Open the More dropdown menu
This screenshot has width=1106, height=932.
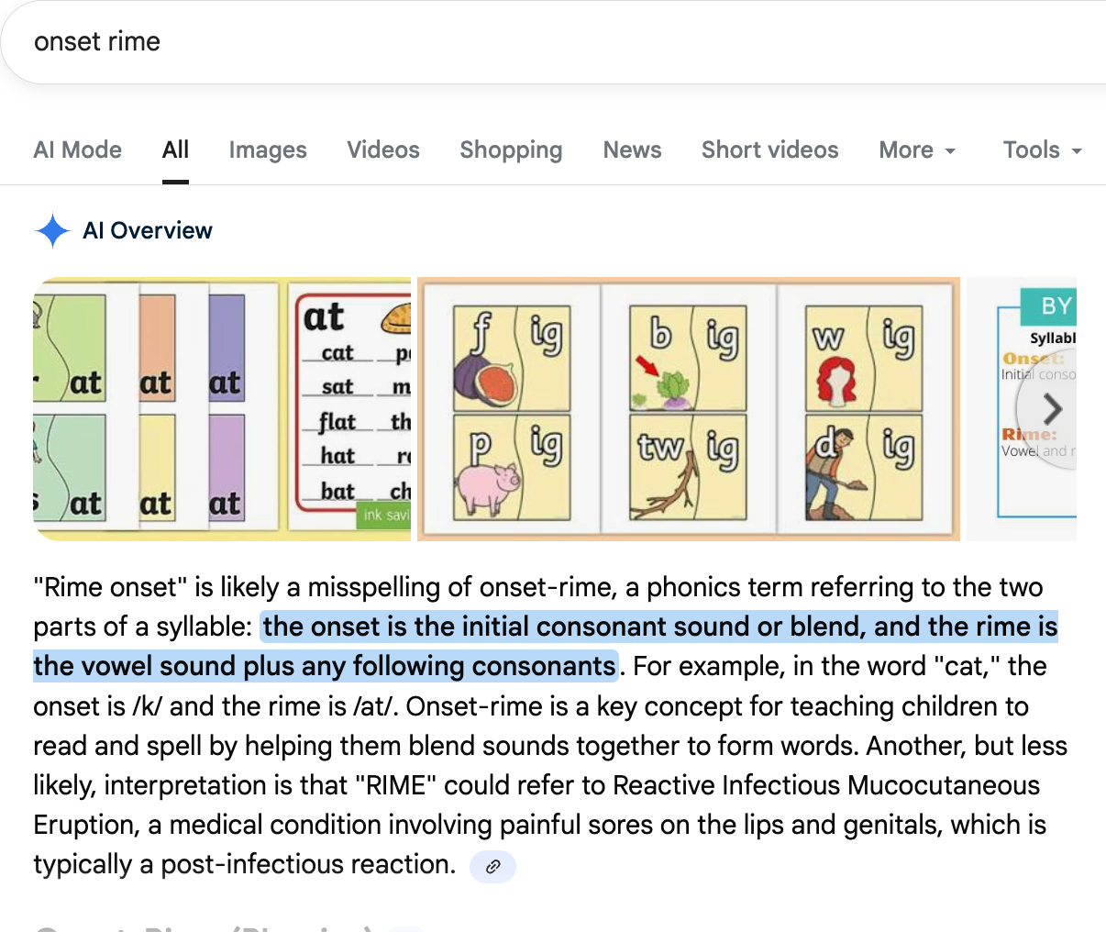click(917, 150)
